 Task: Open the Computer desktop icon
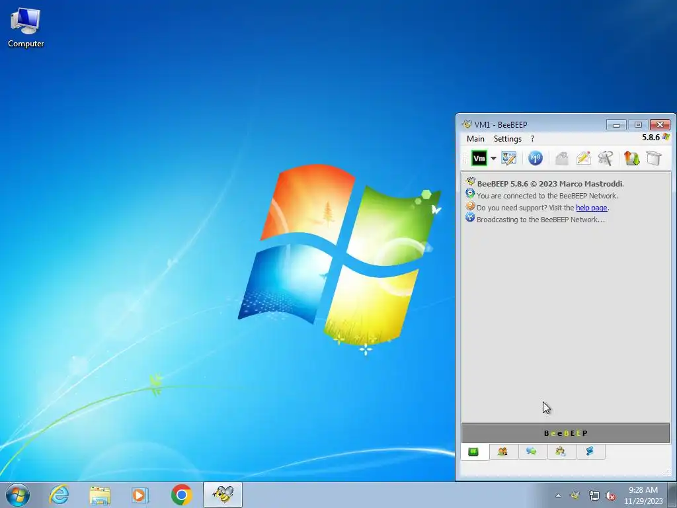click(x=26, y=28)
